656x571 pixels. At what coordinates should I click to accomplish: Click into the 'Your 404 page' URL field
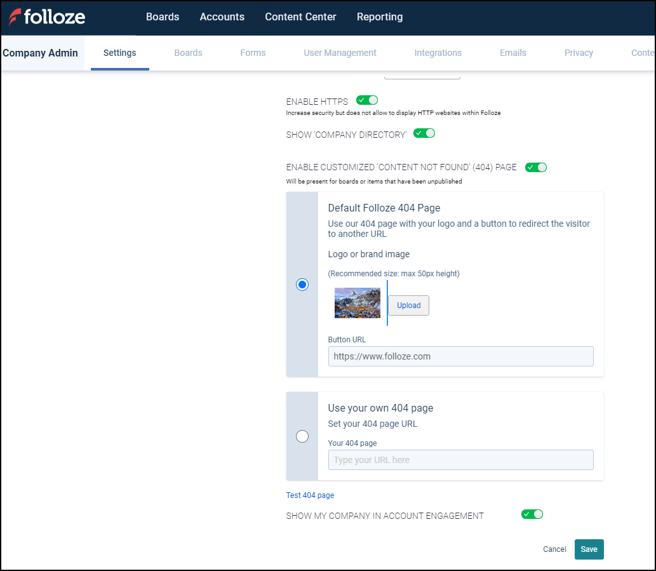click(x=460, y=460)
